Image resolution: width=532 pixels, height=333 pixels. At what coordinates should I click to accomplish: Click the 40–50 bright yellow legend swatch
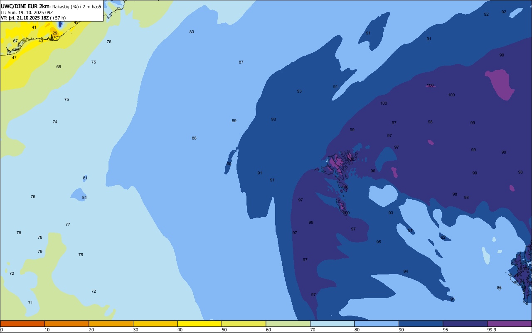click(199, 323)
